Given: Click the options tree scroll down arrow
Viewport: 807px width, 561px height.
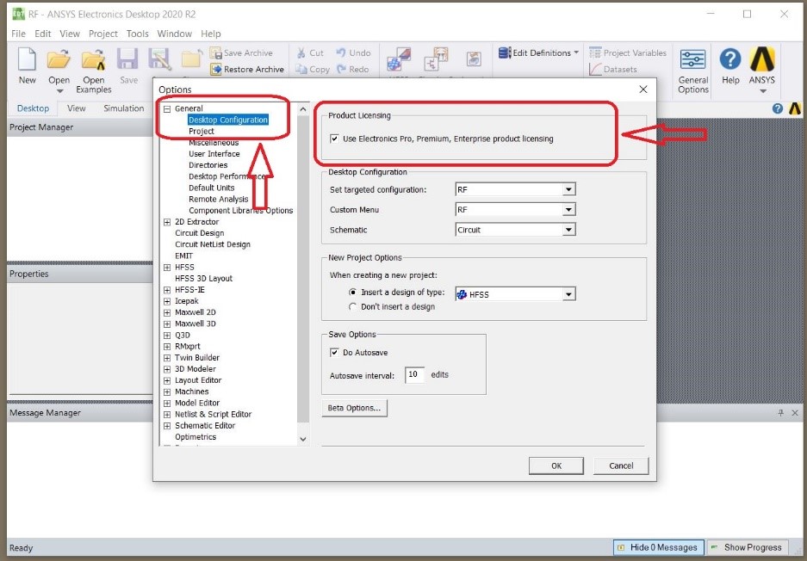Looking at the screenshot, I should click(303, 439).
